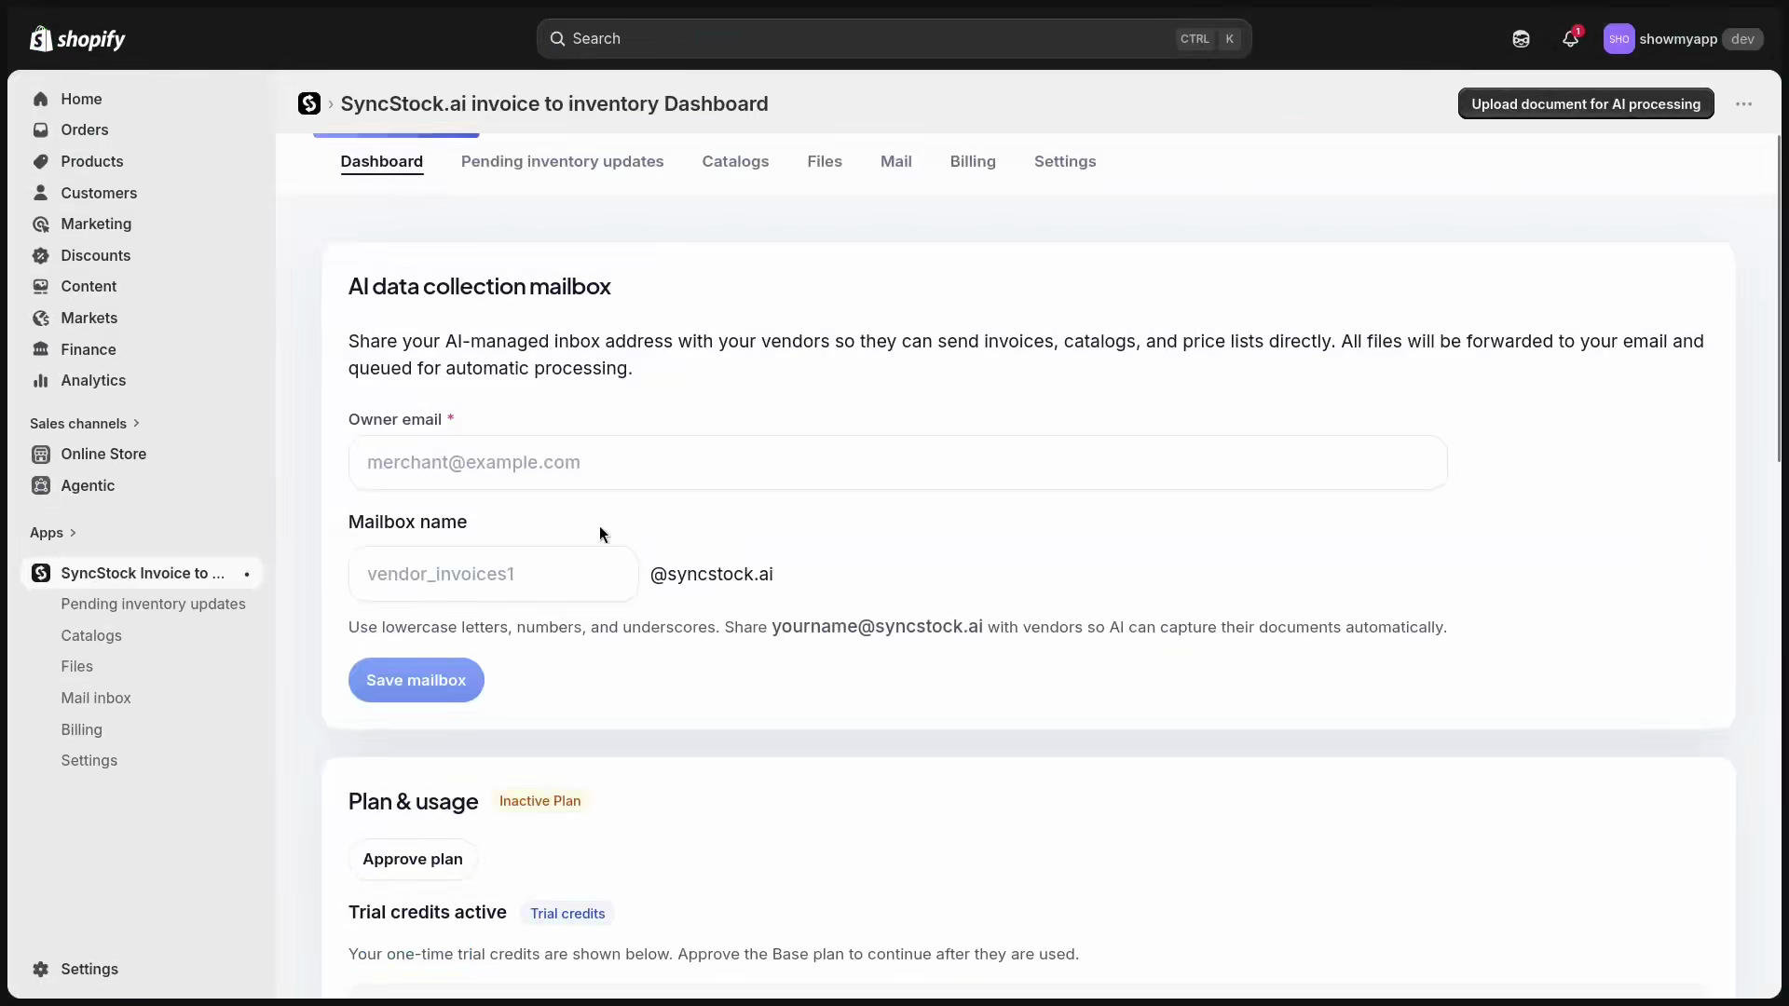Click Upload document for AI processing
This screenshot has height=1006, width=1789.
pos(1586,103)
